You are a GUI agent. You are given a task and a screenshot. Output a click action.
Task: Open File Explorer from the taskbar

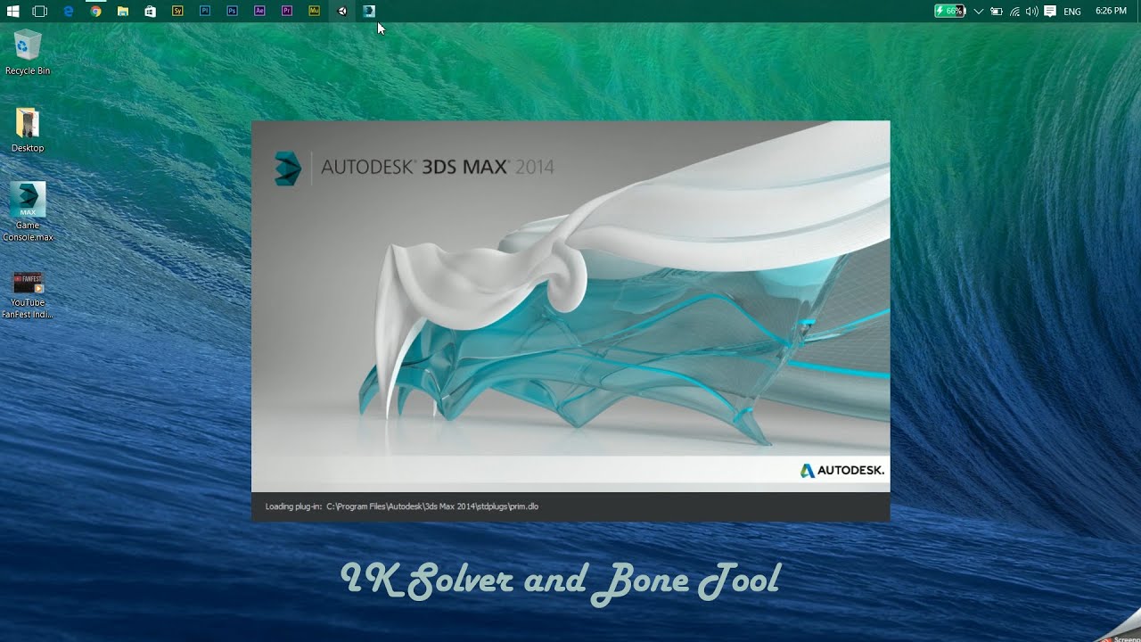123,12
